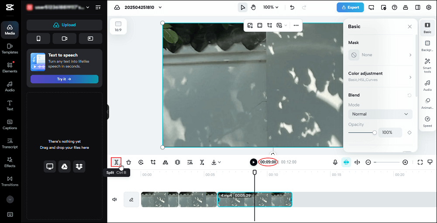Undo the last action
This screenshot has height=223, width=437.
tap(292, 7)
